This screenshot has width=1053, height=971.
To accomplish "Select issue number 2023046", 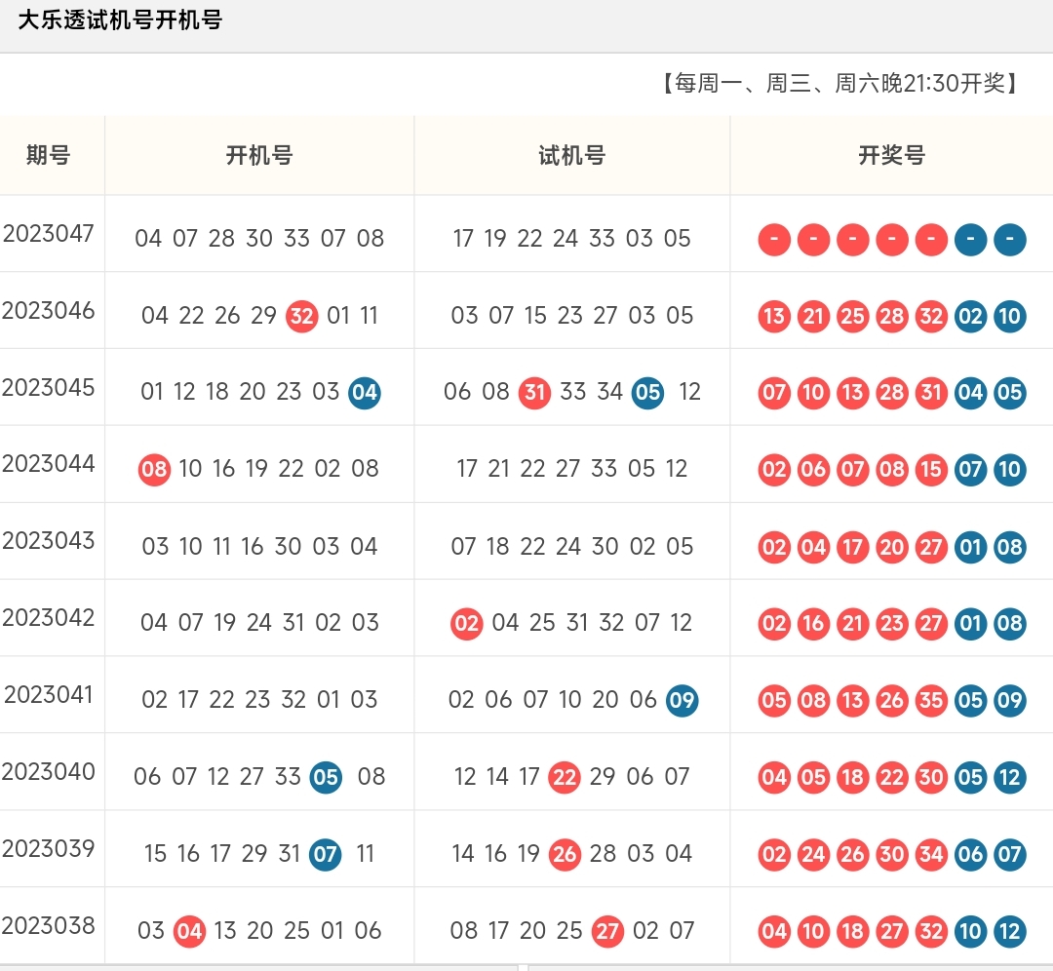I will tap(49, 311).
